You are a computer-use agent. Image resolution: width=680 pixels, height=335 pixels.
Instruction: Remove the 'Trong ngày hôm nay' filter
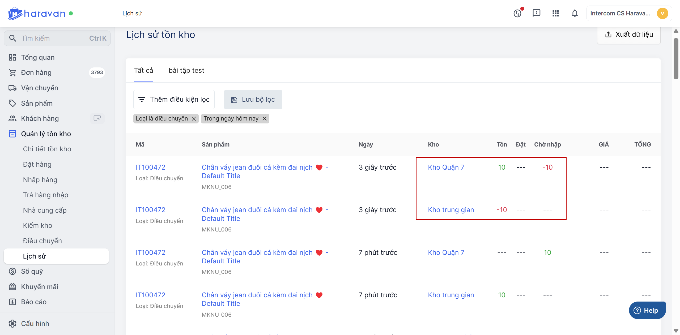(265, 119)
